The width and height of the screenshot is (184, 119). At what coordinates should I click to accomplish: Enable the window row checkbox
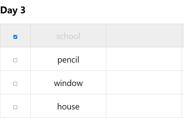pyautogui.click(x=15, y=84)
